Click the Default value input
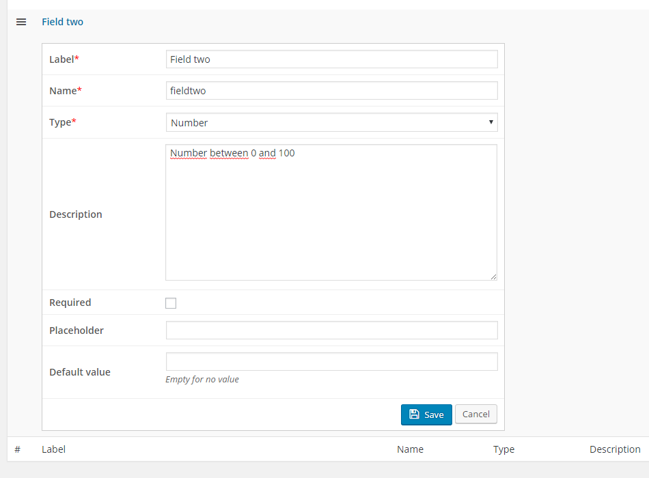 (x=331, y=362)
